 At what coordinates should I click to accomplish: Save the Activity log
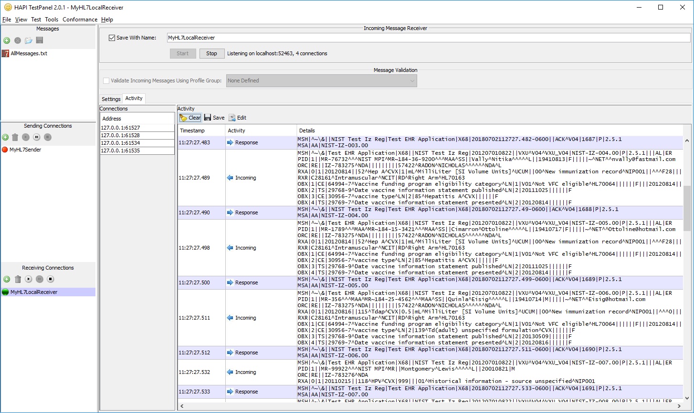coord(214,118)
